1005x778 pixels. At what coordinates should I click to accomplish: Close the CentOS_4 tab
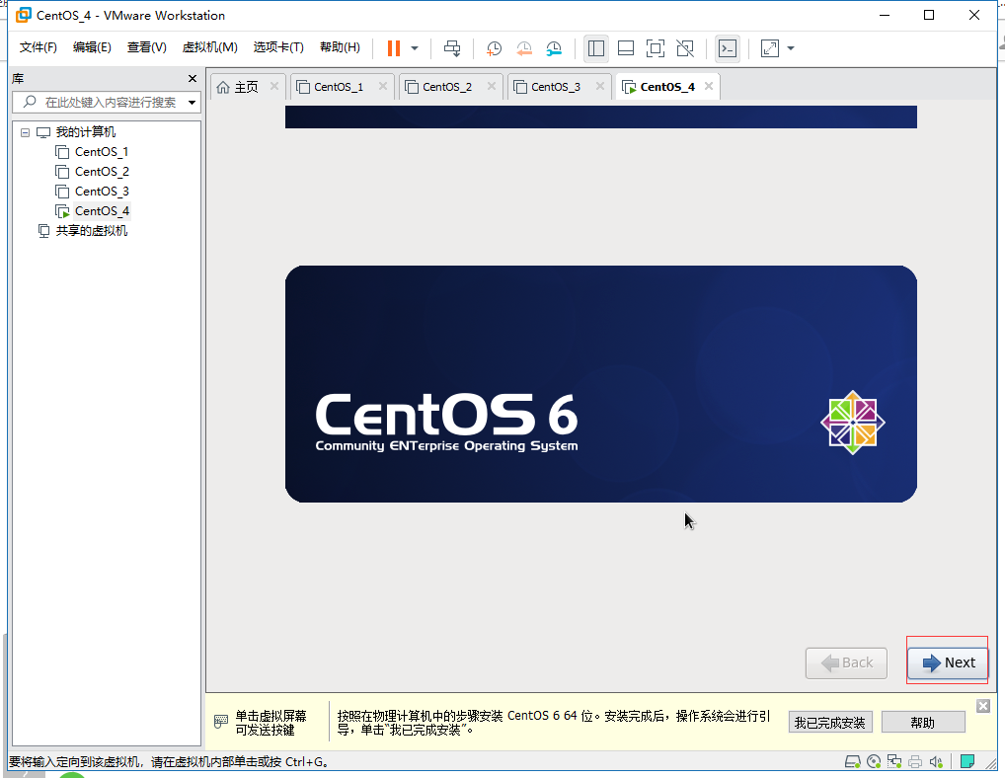click(x=708, y=86)
